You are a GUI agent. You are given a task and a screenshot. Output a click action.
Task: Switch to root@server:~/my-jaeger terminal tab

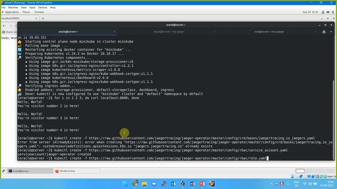pyautogui.click(x=269, y=31)
